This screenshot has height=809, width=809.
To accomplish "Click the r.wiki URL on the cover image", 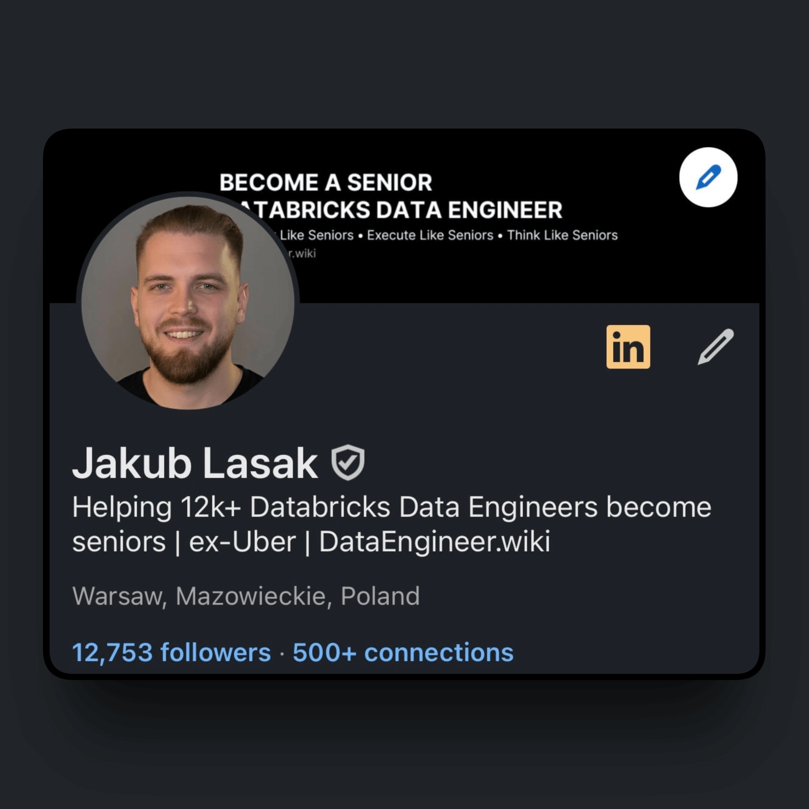I will (x=302, y=253).
